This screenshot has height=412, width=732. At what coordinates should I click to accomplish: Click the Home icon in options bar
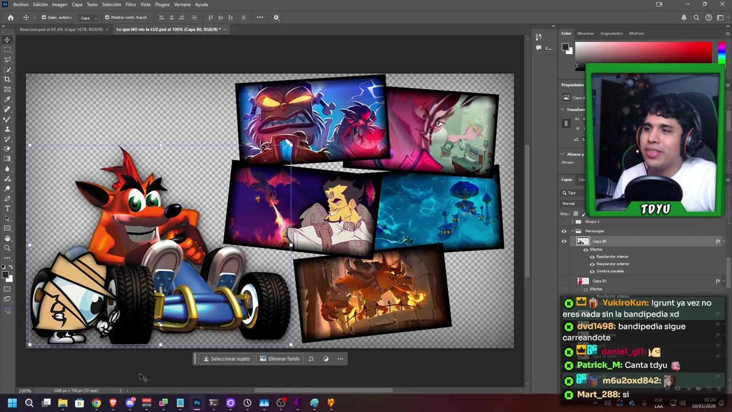pyautogui.click(x=10, y=17)
